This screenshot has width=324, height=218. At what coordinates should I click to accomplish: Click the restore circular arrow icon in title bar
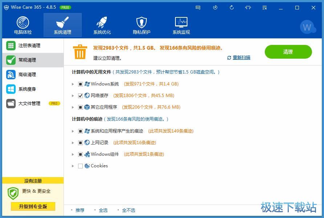point(232,8)
